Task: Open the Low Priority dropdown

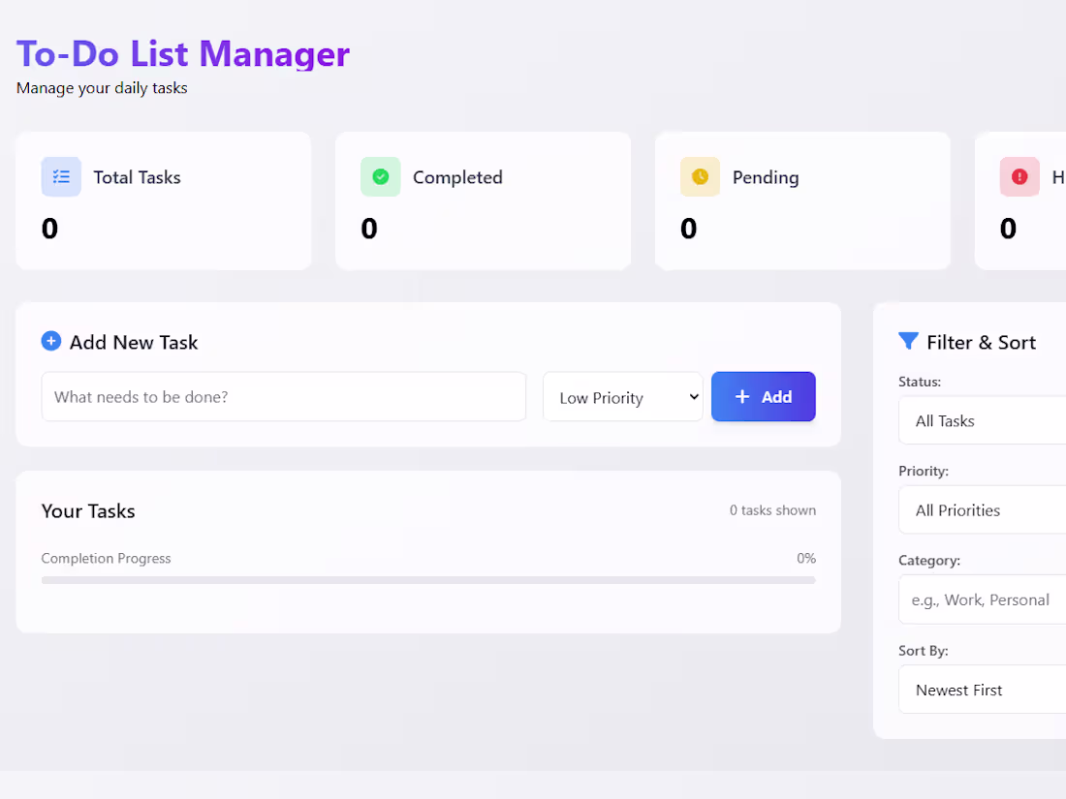Action: [623, 397]
